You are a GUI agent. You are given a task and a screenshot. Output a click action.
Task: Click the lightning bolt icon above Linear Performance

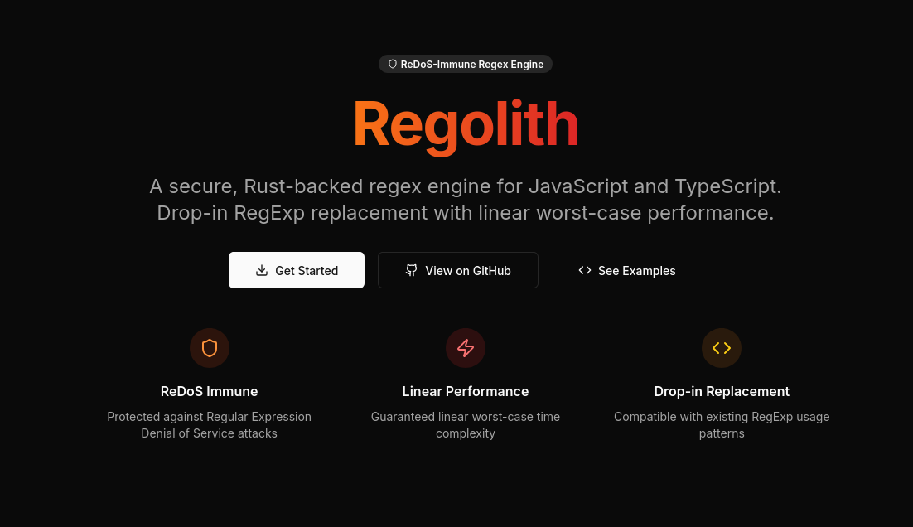(466, 348)
